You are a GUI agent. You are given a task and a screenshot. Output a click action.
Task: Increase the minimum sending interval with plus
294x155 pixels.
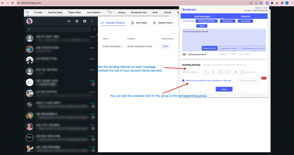pos(220,72)
